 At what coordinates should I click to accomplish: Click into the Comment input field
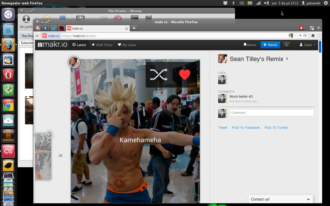[x=272, y=113]
